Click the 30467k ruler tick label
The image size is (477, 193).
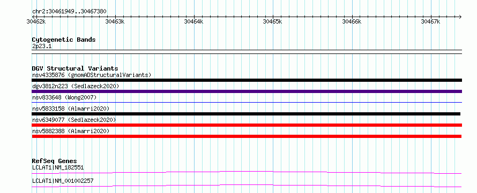click(430, 21)
